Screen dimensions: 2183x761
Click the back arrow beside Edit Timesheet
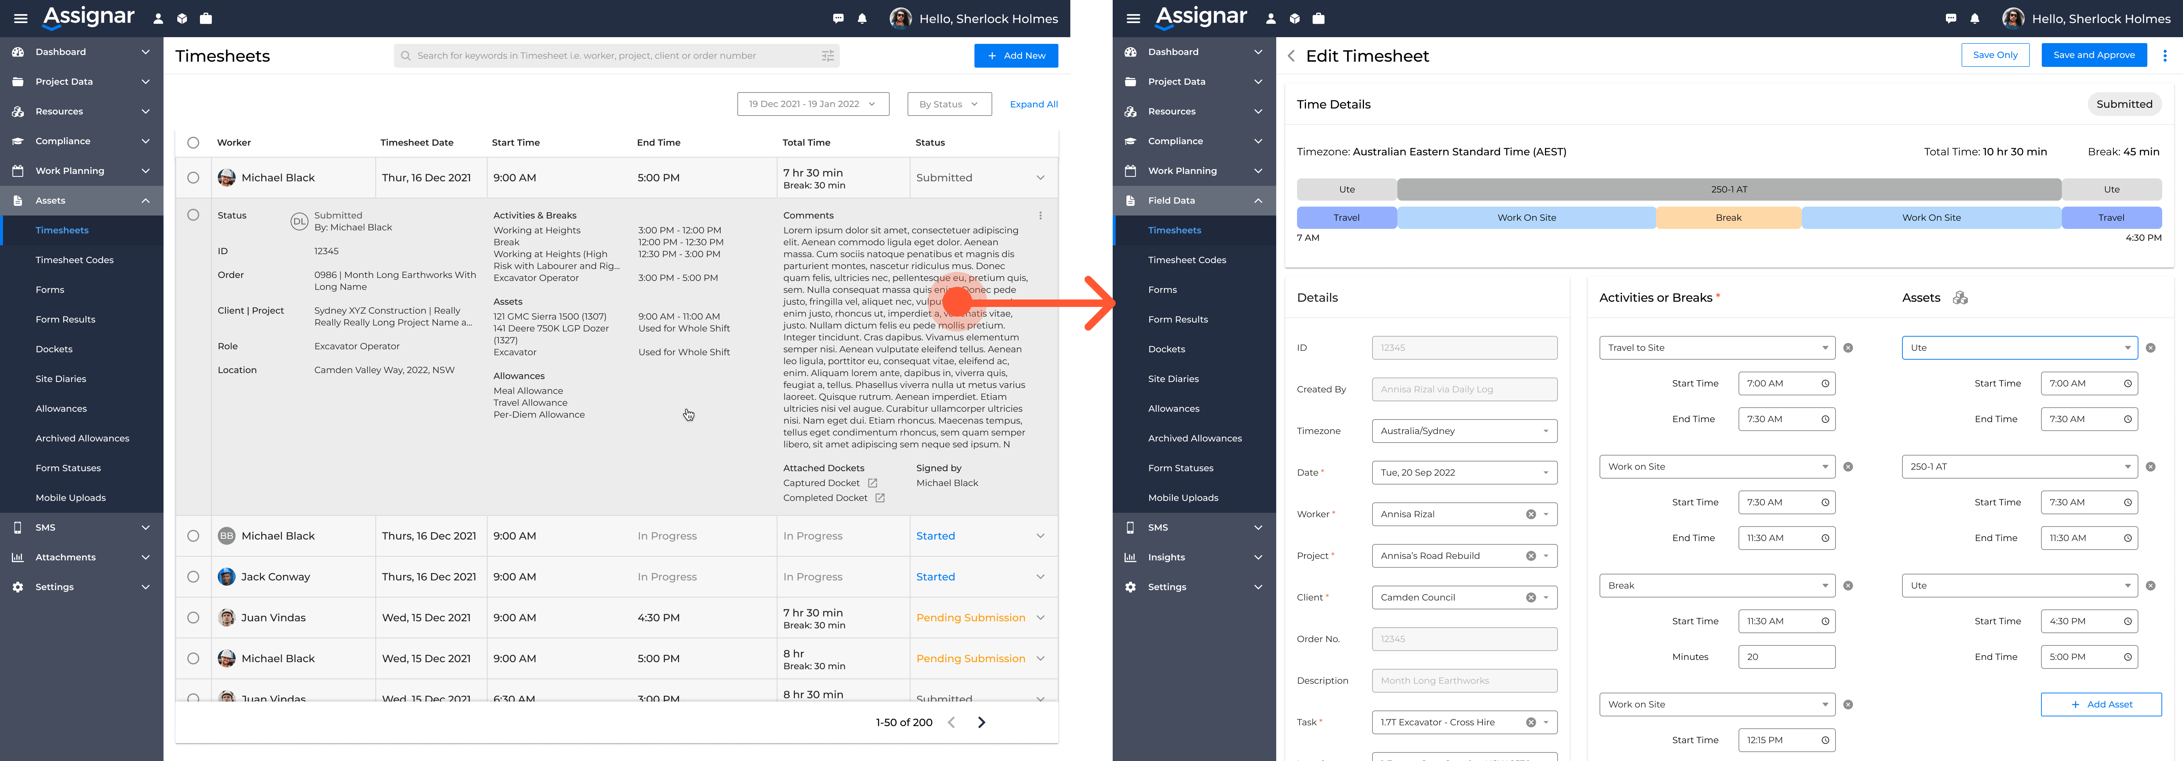pos(1291,56)
